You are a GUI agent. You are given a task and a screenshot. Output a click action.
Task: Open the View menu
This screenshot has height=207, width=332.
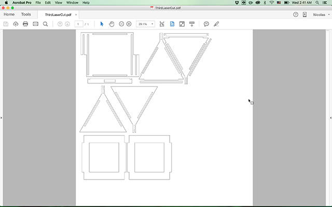tap(59, 3)
